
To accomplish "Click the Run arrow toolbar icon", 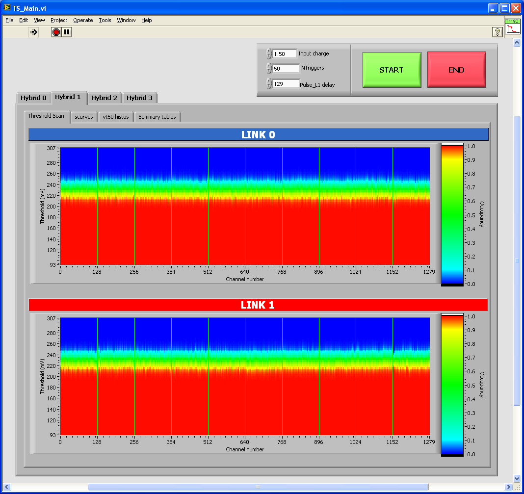I will [33, 32].
